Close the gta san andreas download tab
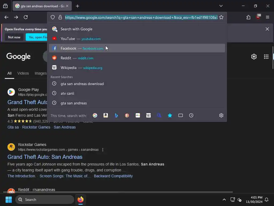Image resolution: width=274 pixels, height=206 pixels. (67, 6)
